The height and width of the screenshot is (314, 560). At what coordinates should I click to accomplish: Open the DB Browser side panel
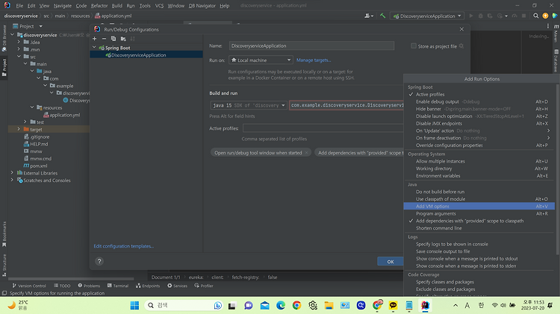[4, 38]
